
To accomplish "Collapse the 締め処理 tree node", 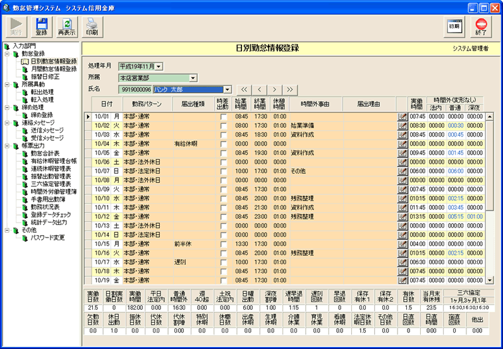I will [7, 107].
